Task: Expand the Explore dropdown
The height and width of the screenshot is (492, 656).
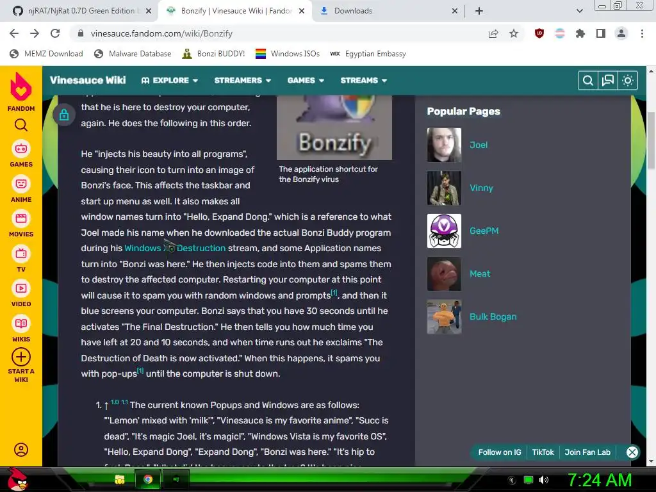Action: tap(169, 80)
